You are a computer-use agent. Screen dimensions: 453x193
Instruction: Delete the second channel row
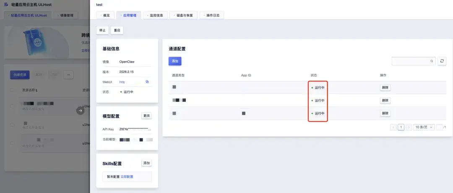click(385, 100)
